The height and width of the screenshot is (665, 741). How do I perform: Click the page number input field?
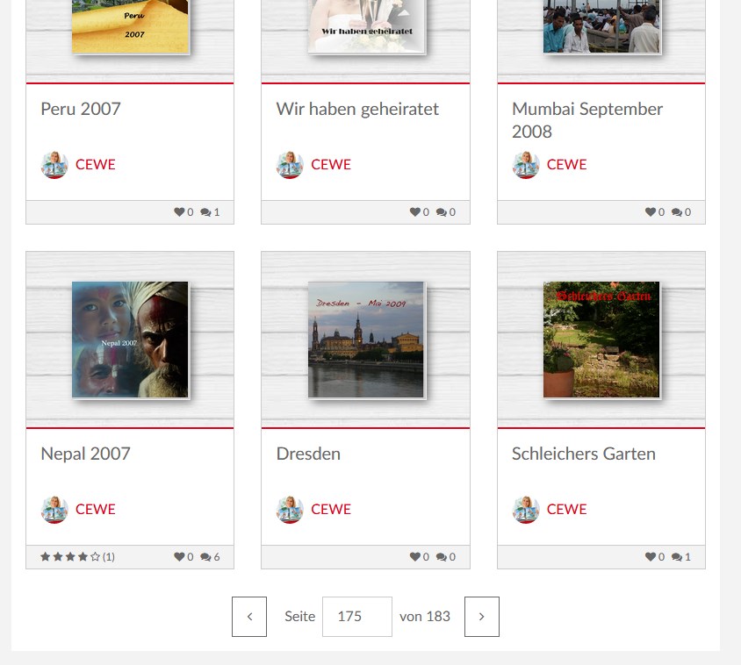coord(357,617)
